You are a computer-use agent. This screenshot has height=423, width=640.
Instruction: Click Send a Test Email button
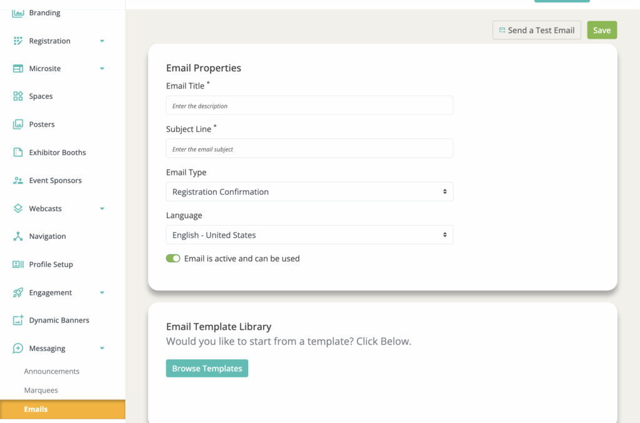pyautogui.click(x=536, y=30)
